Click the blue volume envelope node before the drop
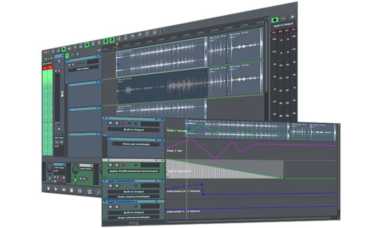 tap(202, 184)
